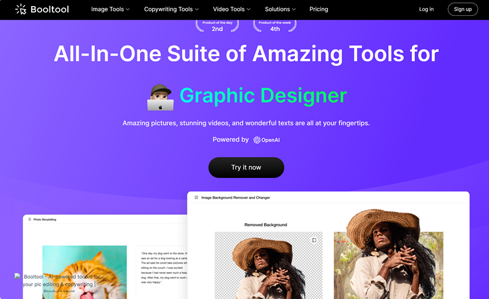489x299 pixels.
Task: Click the Product of the day badge
Action: tap(218, 26)
